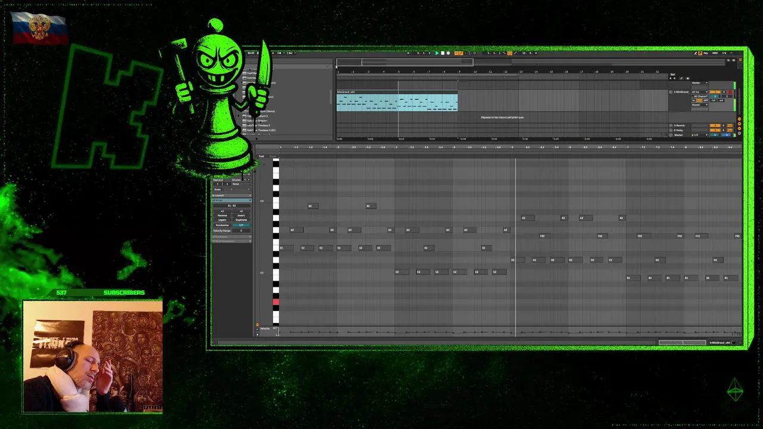Switch to Session view selector icon
The width and height of the screenshot is (763, 429).
click(x=740, y=65)
